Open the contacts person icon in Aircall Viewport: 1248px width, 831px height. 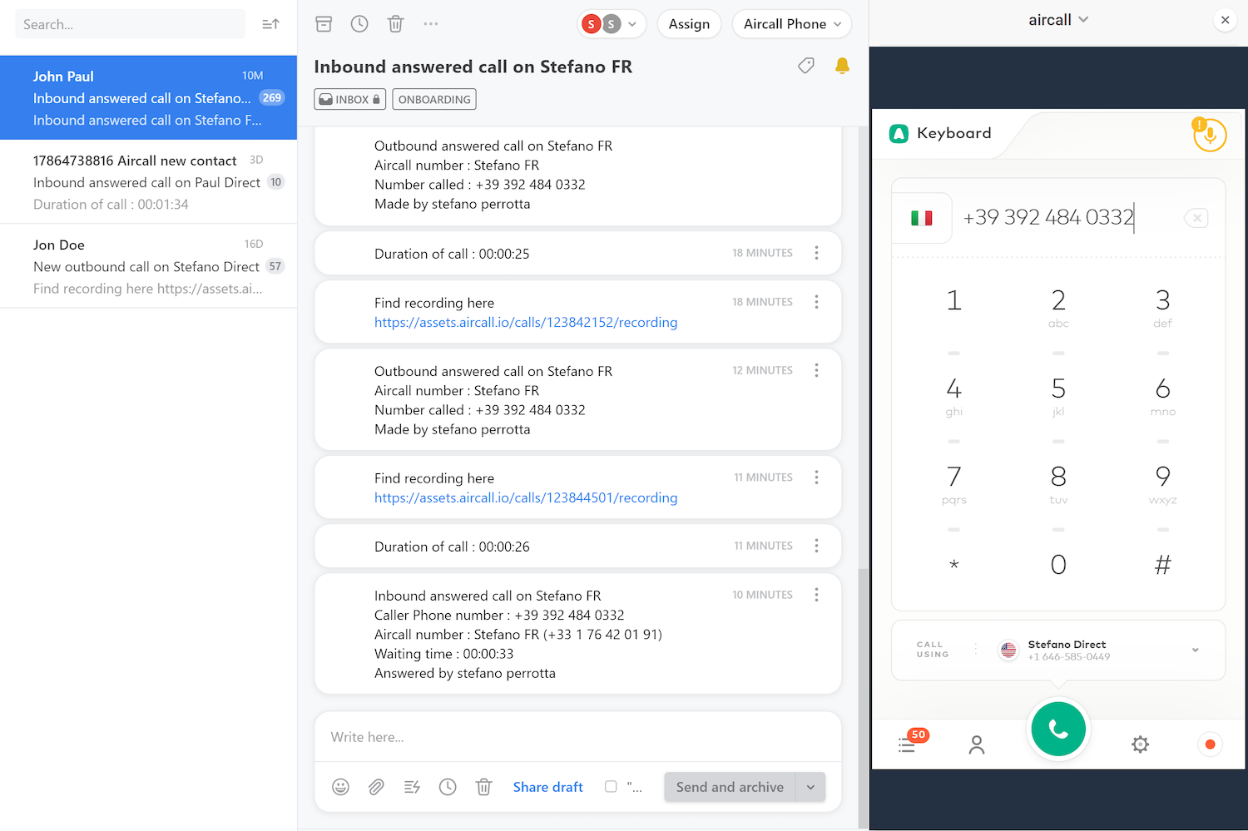pyautogui.click(x=977, y=744)
